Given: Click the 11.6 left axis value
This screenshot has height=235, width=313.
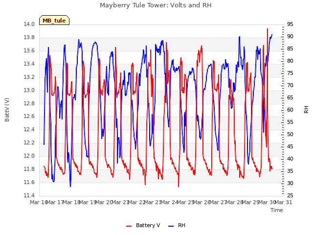Looking at the screenshot, I should pos(29,182).
